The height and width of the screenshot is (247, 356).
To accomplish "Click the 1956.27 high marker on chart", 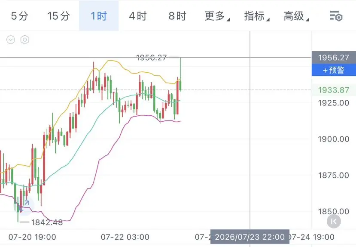I will (x=152, y=58).
